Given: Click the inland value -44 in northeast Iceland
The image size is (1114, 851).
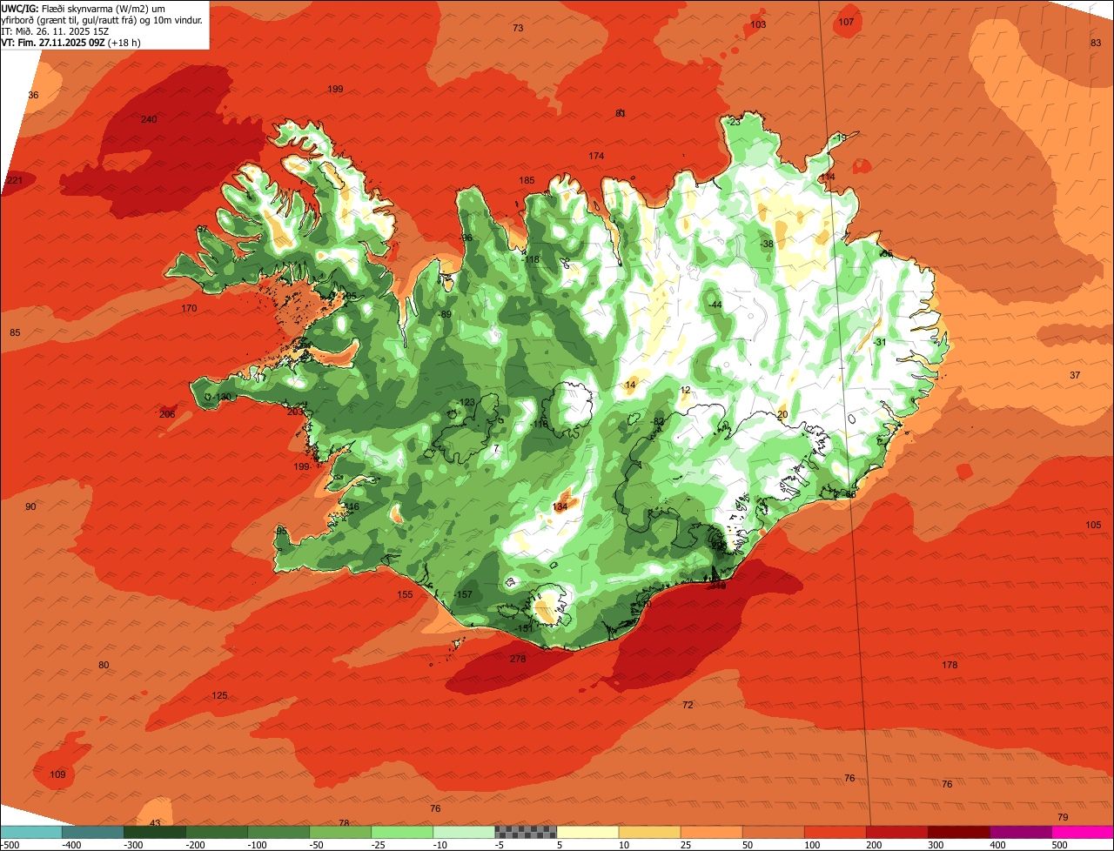Looking at the screenshot, I should 715,305.
